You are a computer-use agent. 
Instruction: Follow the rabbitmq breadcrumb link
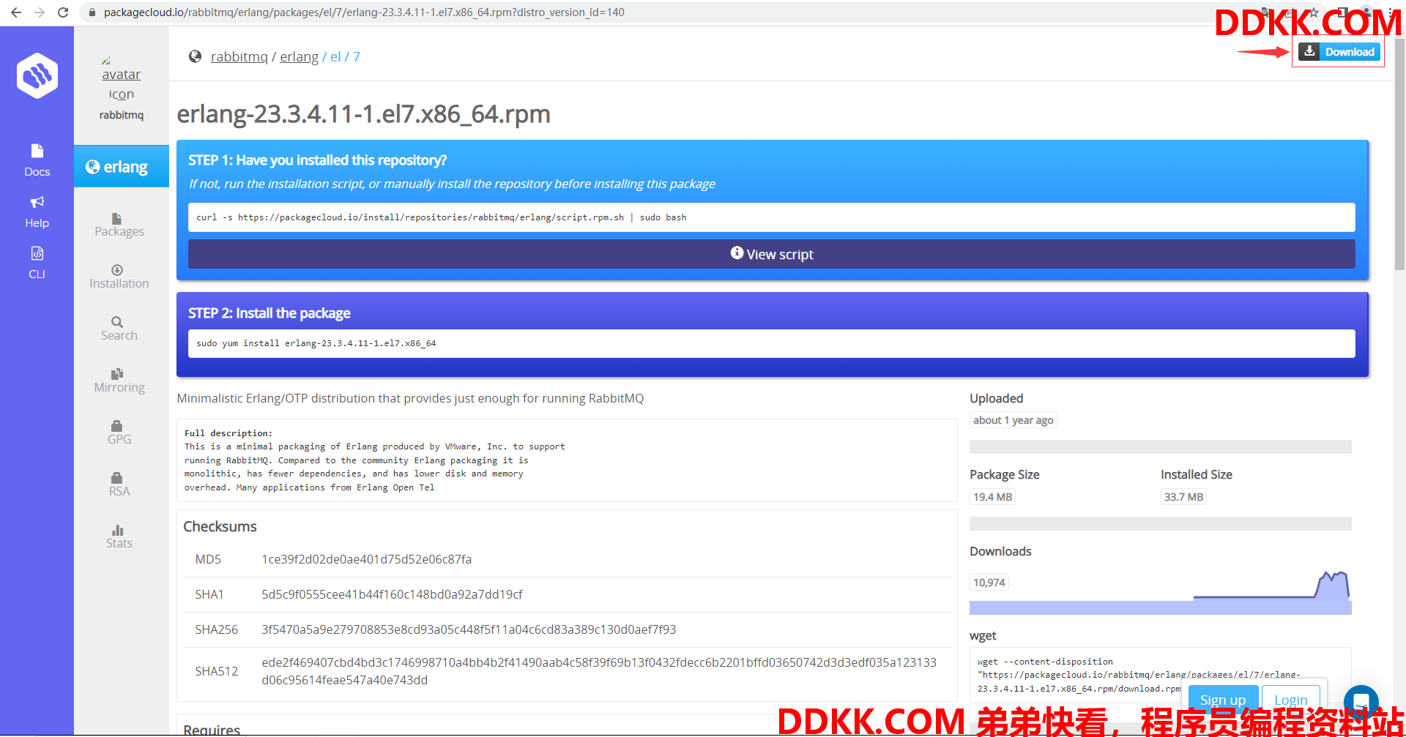(239, 56)
